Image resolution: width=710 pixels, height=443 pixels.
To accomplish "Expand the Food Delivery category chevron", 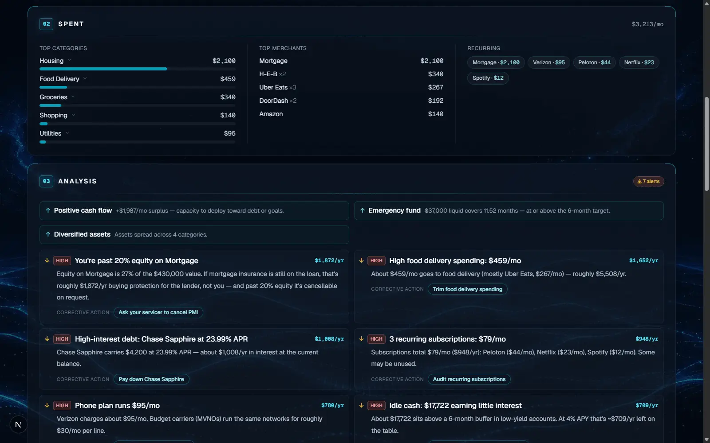I will 85,79.
